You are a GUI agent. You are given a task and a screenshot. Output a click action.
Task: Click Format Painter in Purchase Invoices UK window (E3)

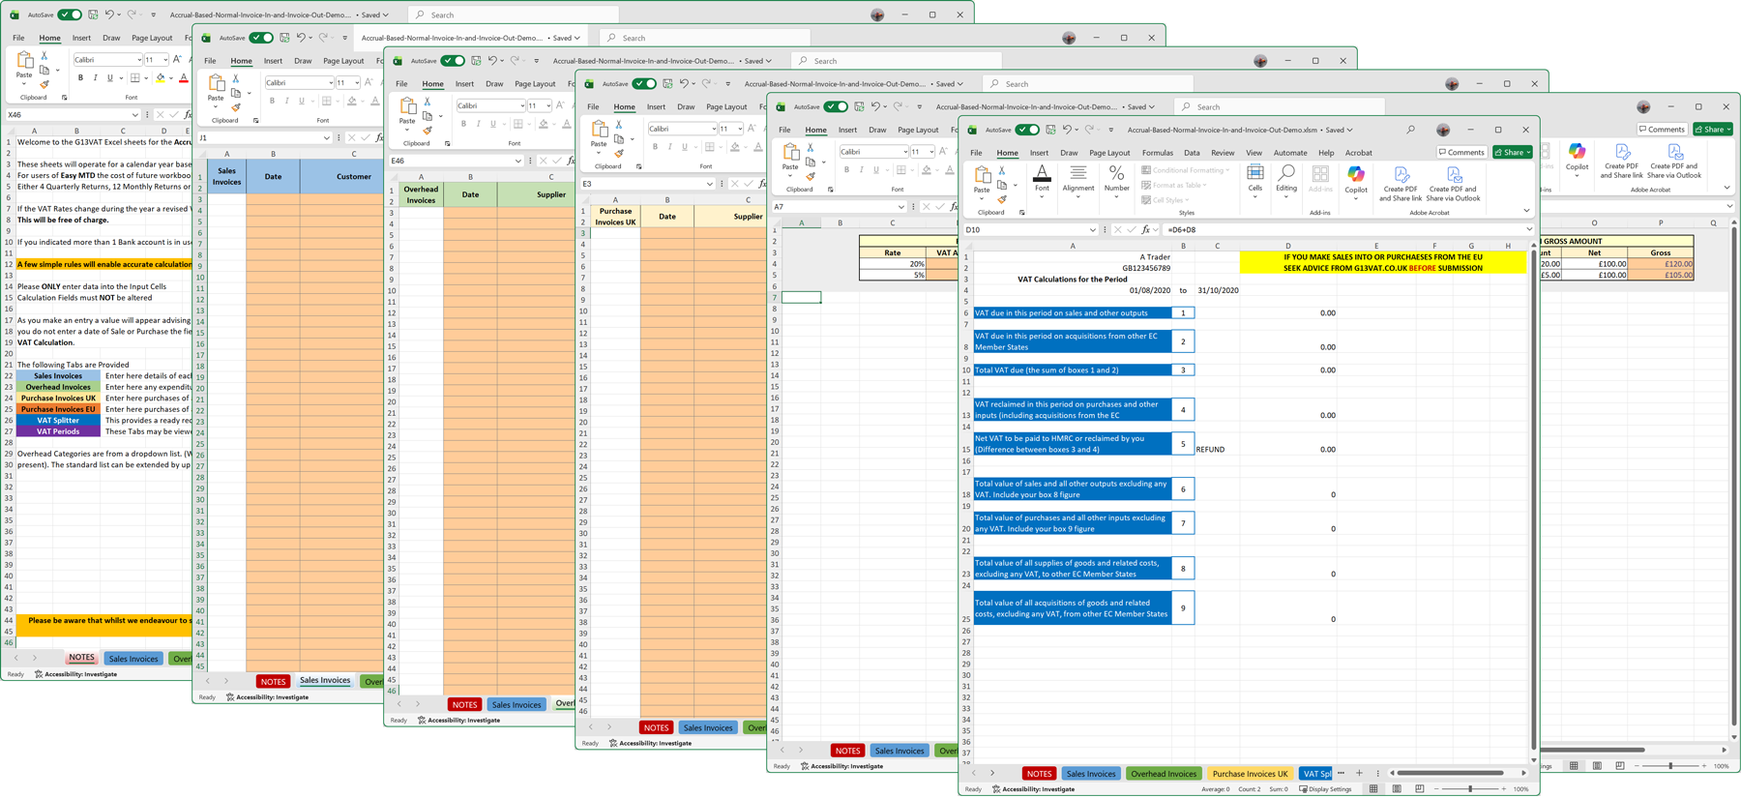click(x=619, y=154)
